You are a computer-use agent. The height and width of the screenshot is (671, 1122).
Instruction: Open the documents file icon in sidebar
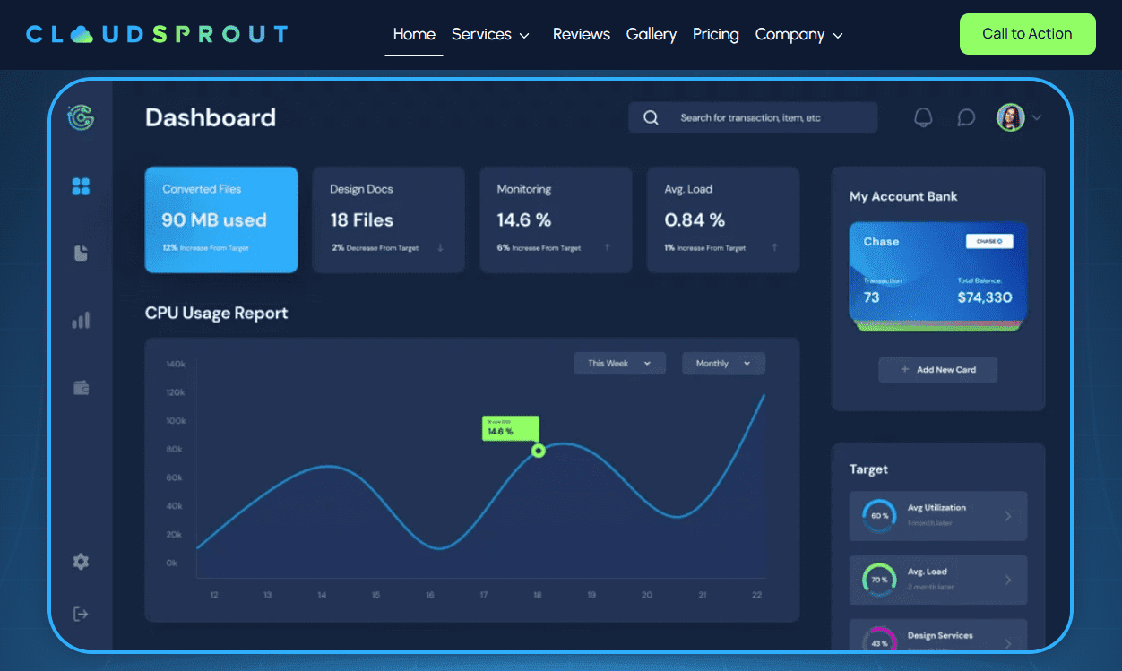(x=81, y=254)
